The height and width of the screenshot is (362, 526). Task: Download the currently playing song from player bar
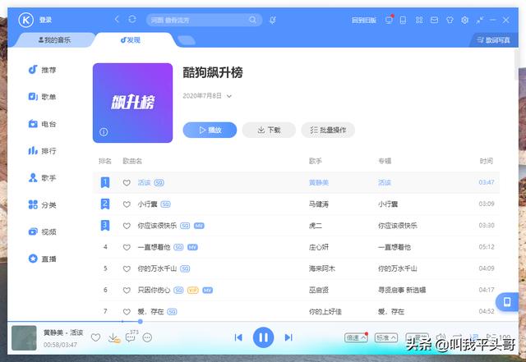pos(114,337)
